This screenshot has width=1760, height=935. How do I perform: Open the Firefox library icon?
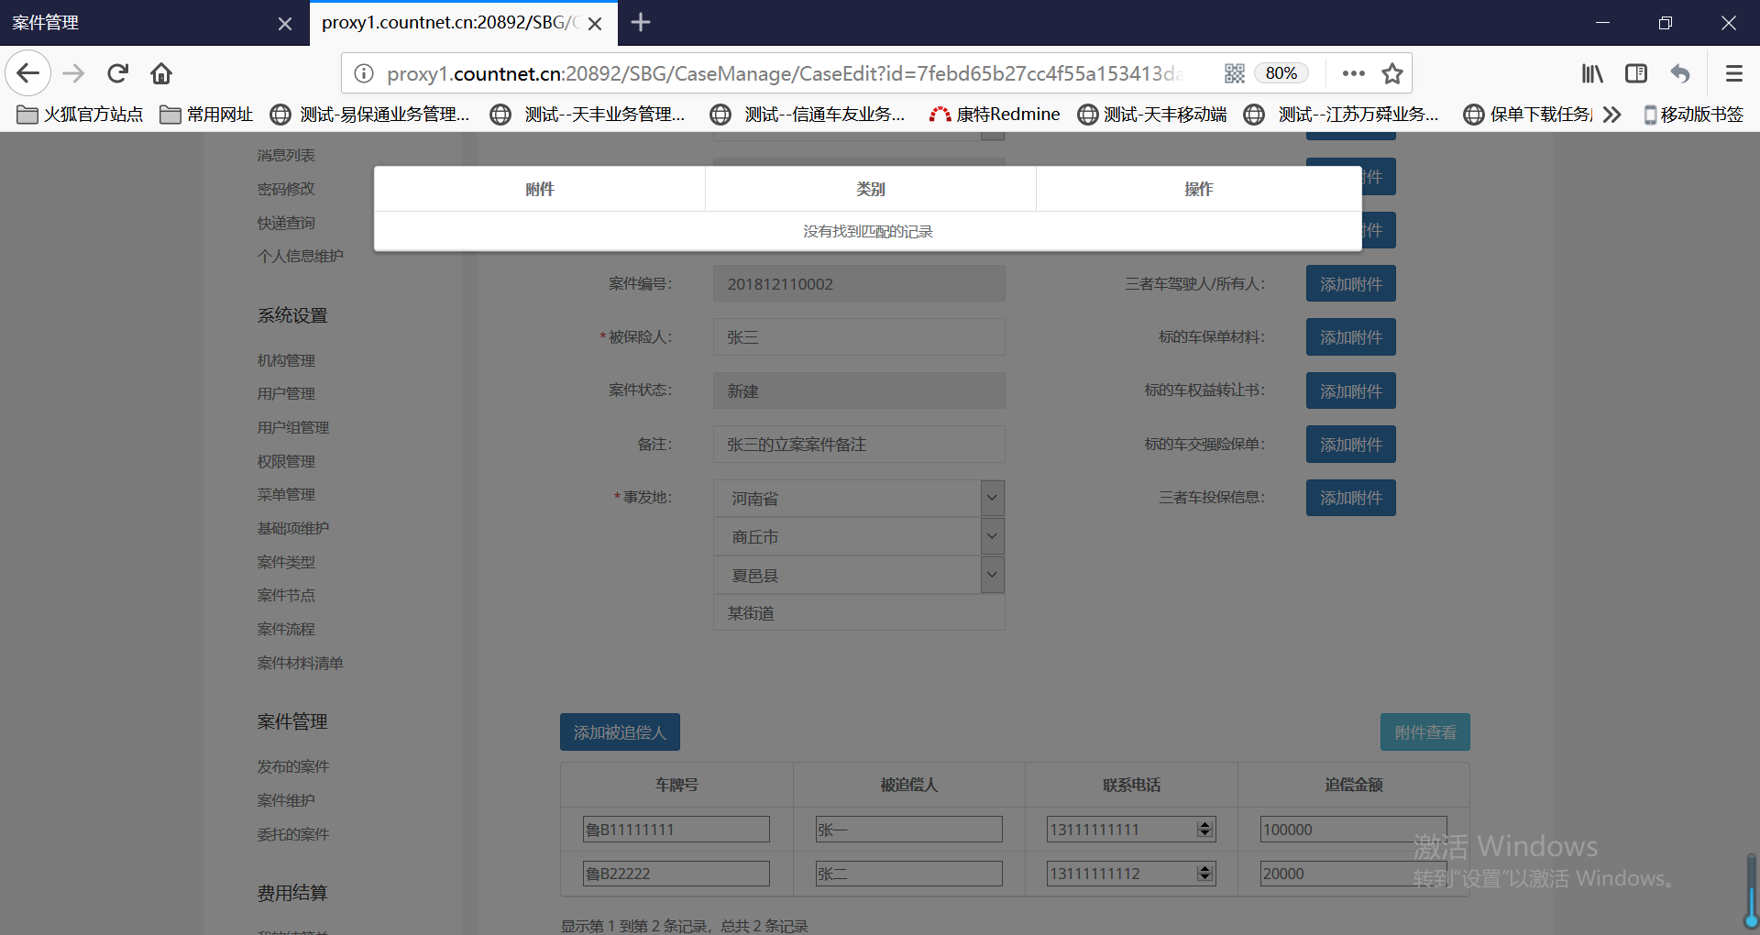[x=1592, y=73]
